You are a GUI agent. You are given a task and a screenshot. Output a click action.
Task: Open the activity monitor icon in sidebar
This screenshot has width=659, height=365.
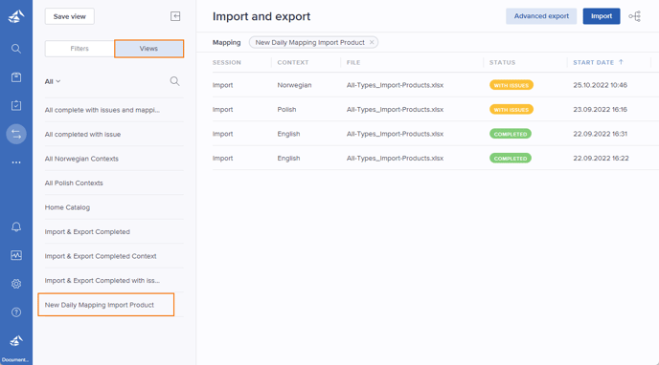tap(16, 255)
